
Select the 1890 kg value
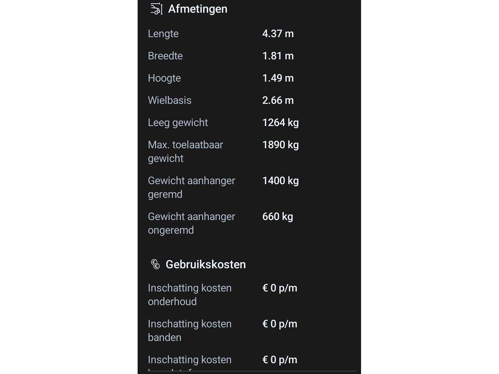(280, 145)
